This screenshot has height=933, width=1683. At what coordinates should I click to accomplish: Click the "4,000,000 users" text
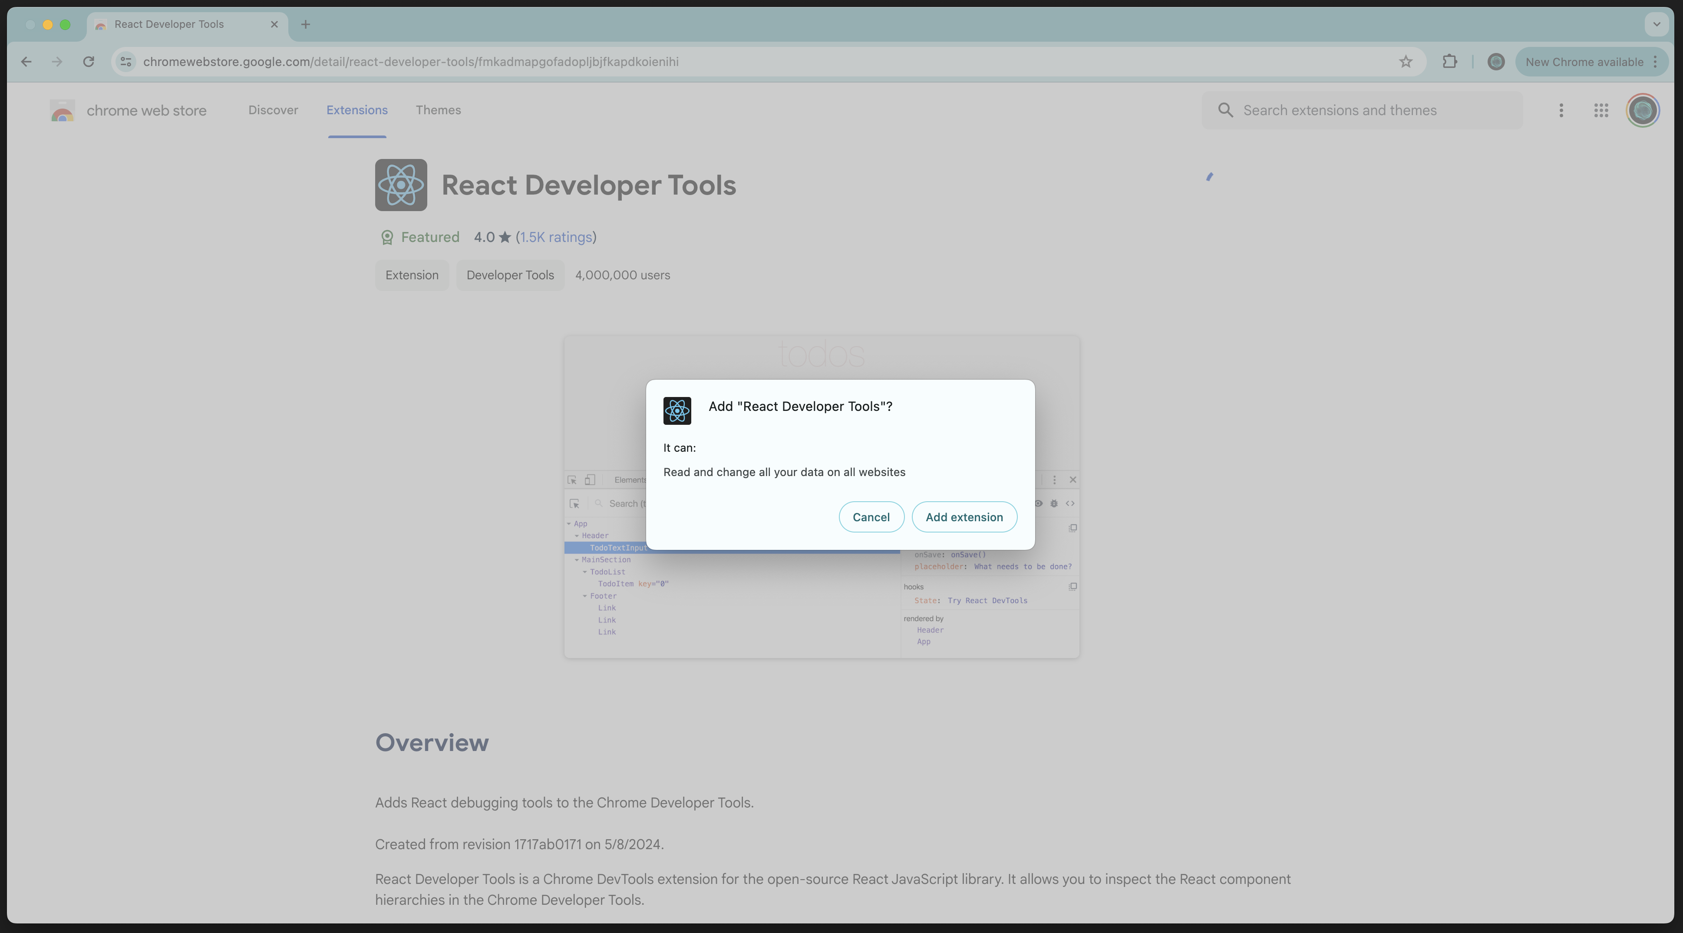coord(623,275)
